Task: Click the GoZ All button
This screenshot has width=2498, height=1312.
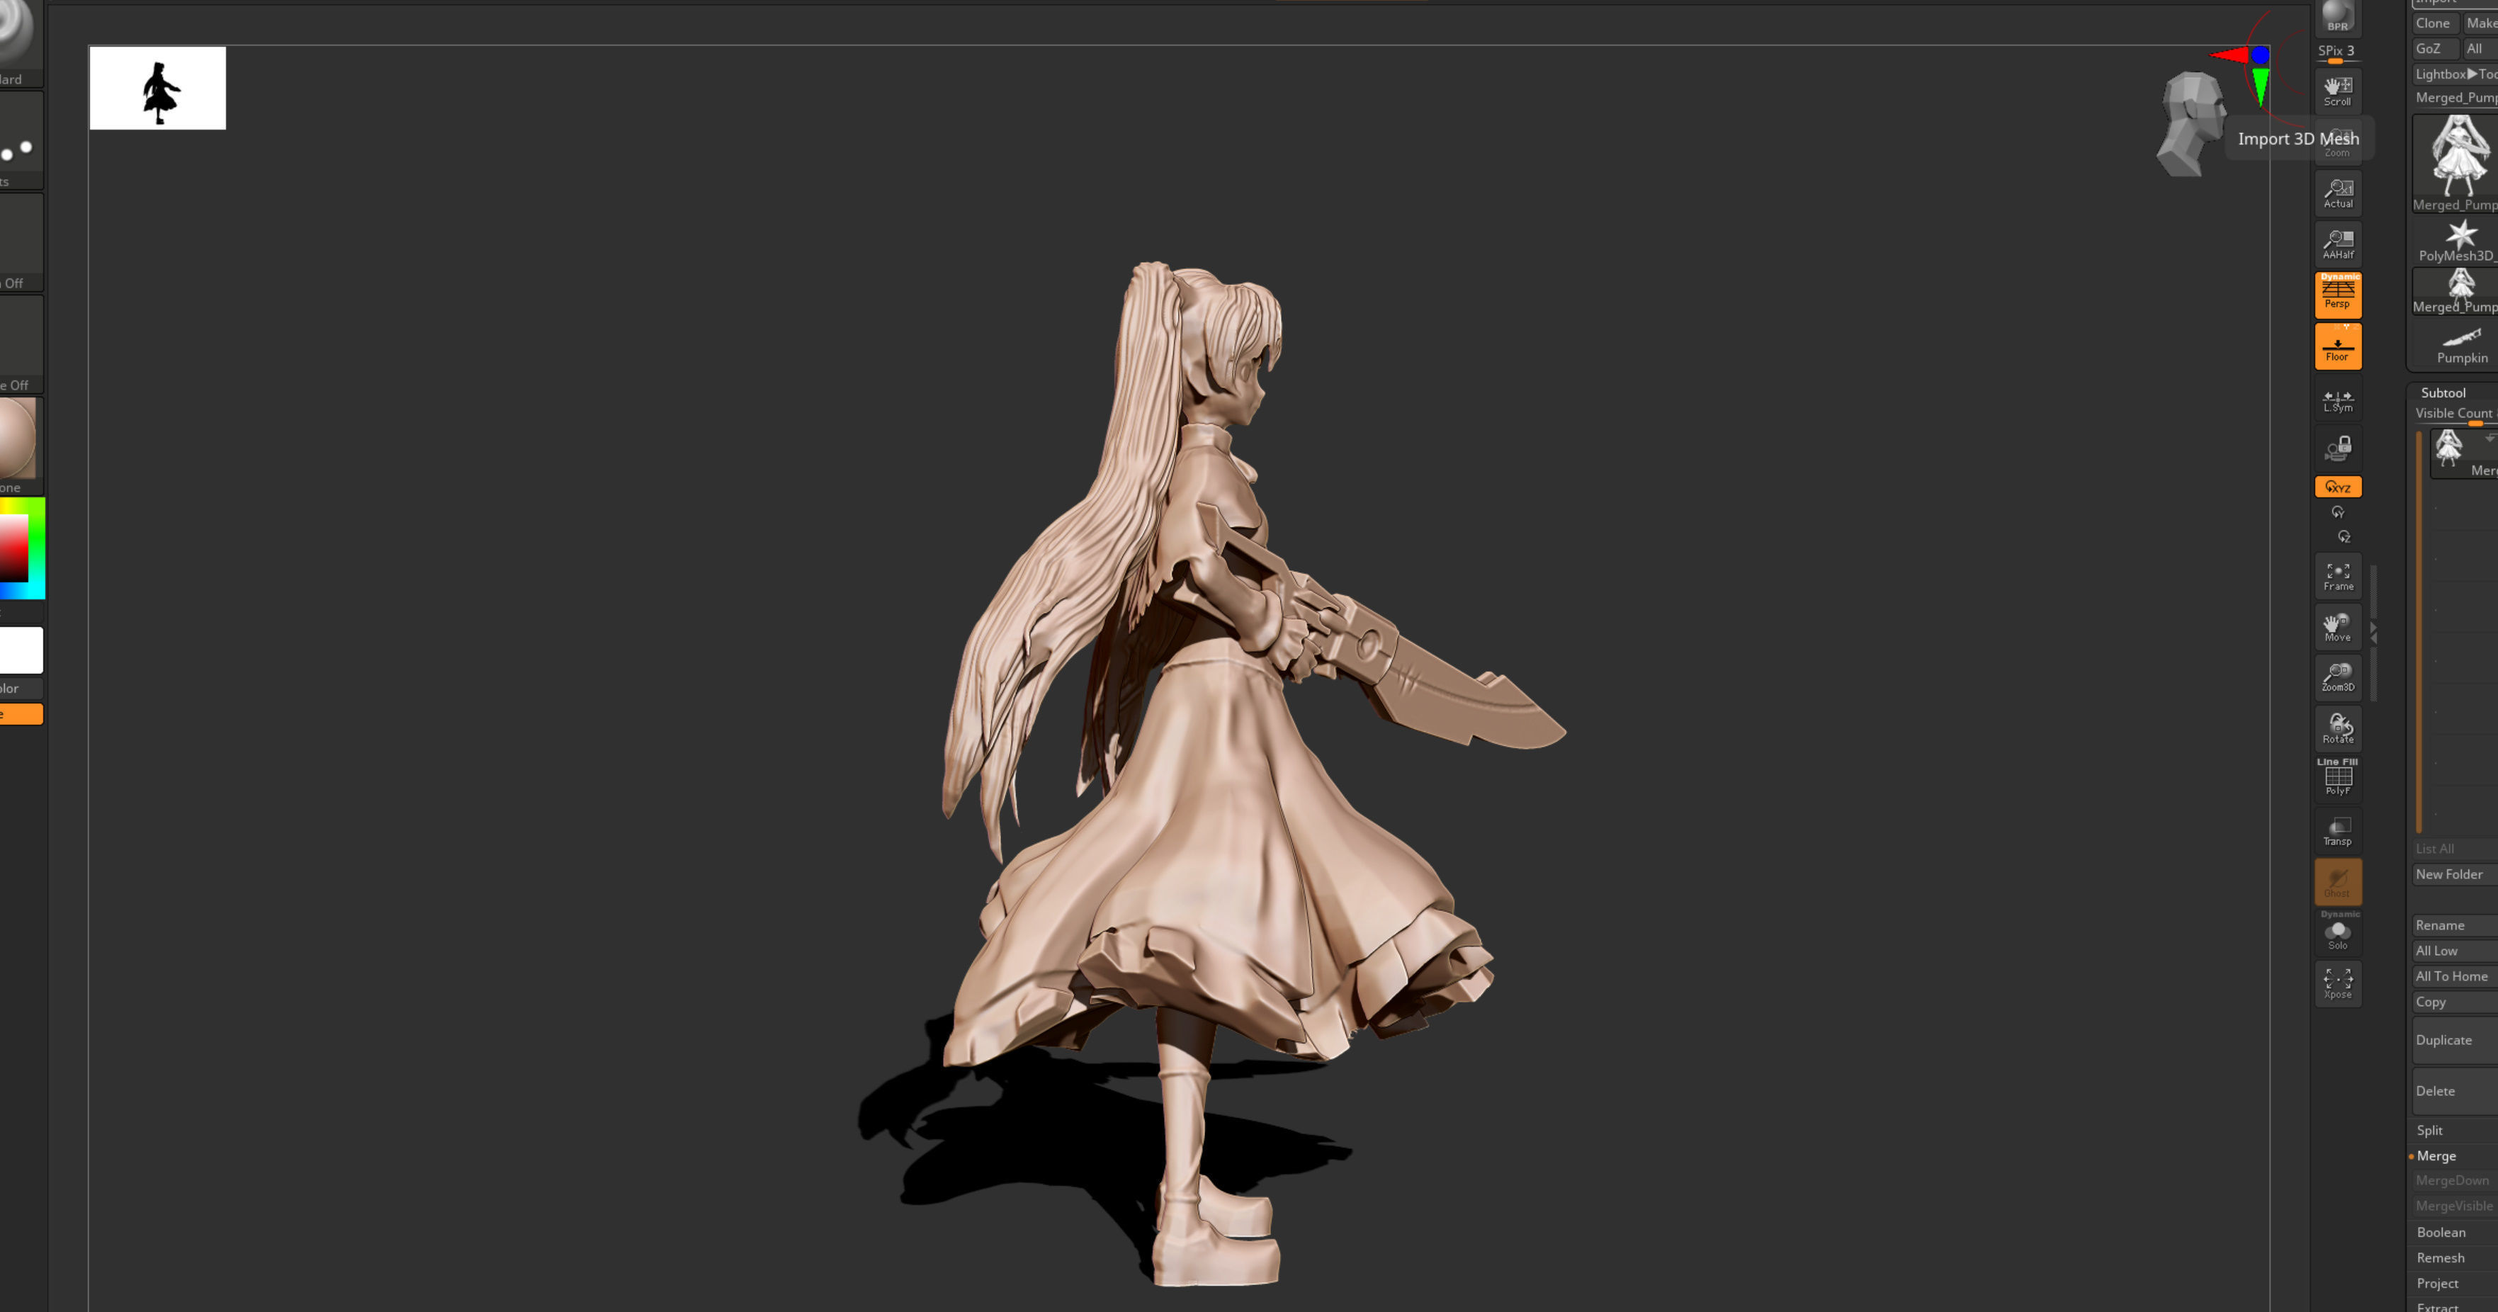Action: tap(2480, 48)
